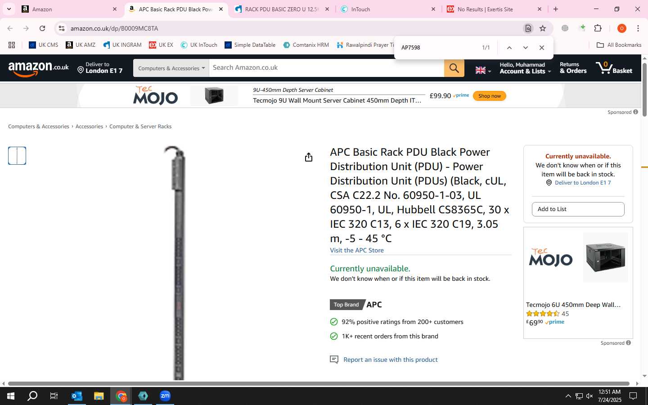648x405 pixels.
Task: Close the find-in-page bar
Action: [x=541, y=48]
